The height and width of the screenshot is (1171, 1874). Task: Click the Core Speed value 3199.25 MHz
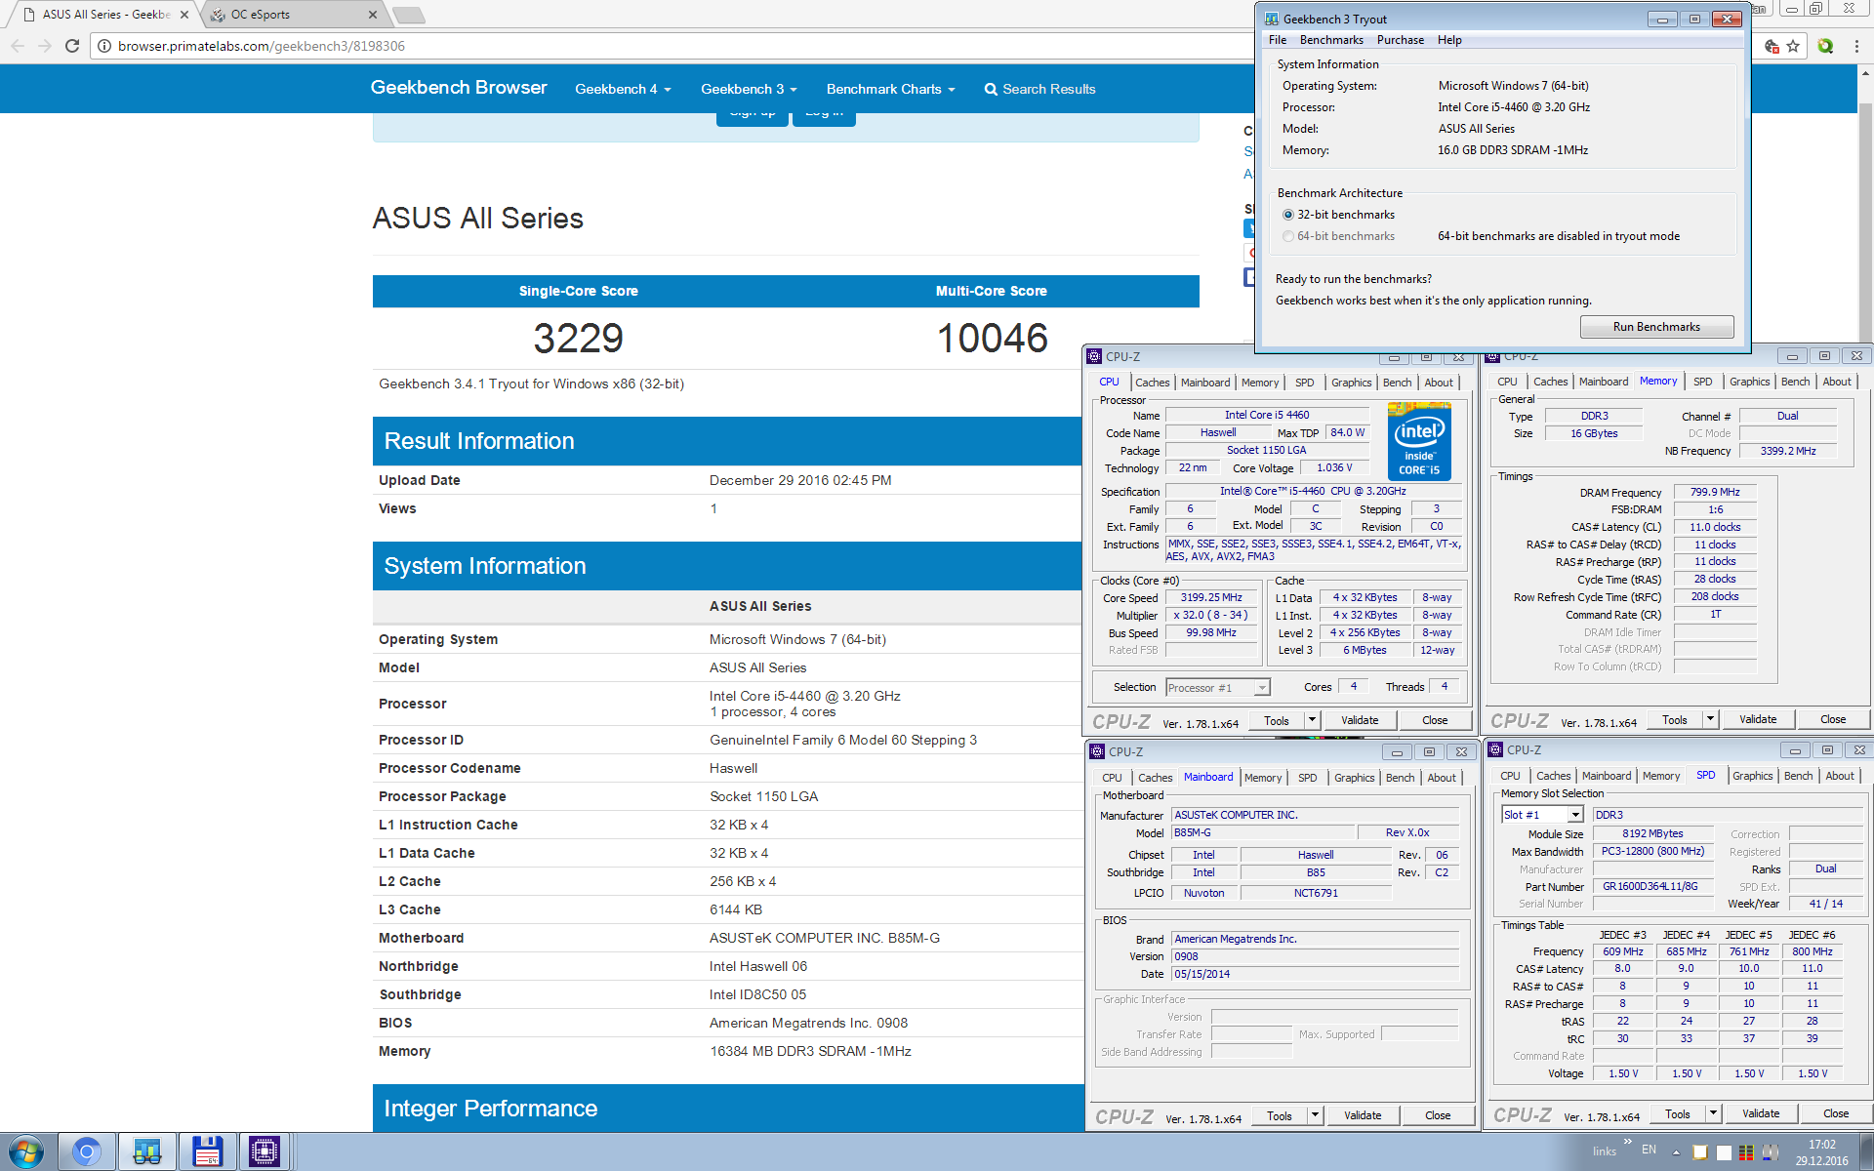click(x=1211, y=597)
